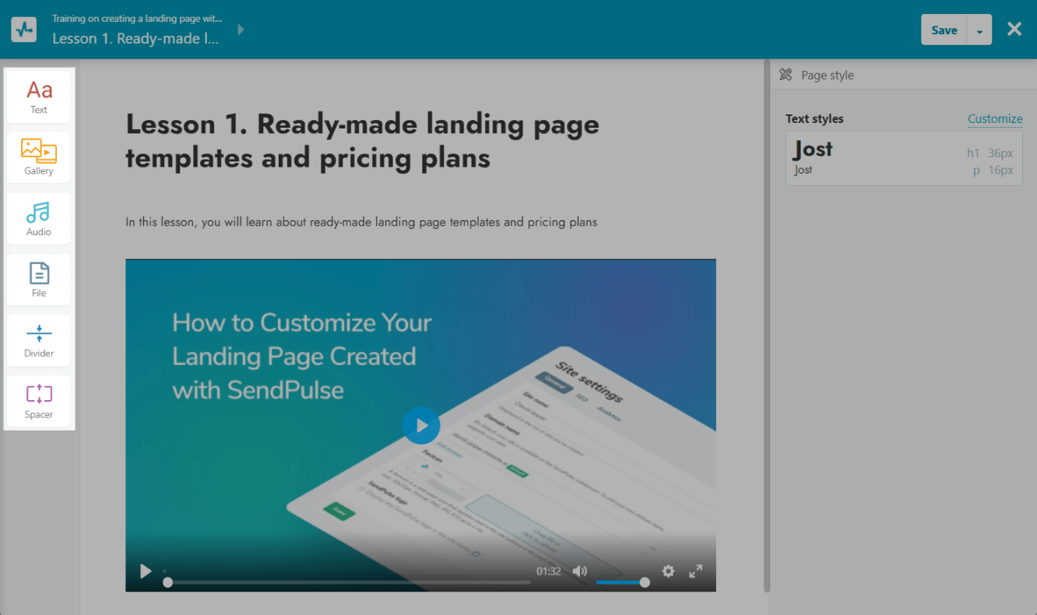The height and width of the screenshot is (615, 1037).
Task: Click the Customize text styles link
Action: (x=995, y=119)
